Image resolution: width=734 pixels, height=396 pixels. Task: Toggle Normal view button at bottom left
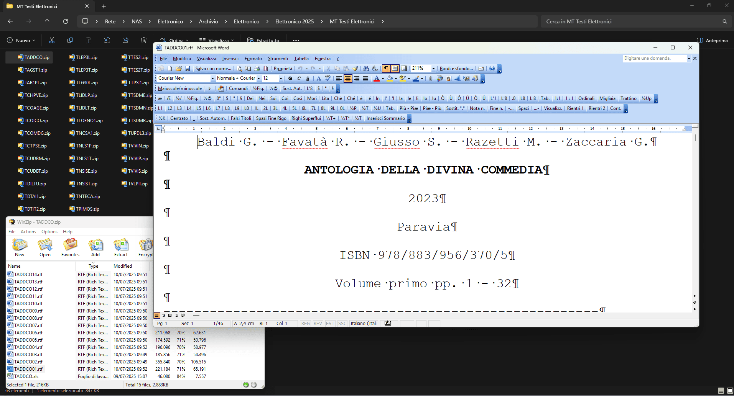click(x=157, y=315)
